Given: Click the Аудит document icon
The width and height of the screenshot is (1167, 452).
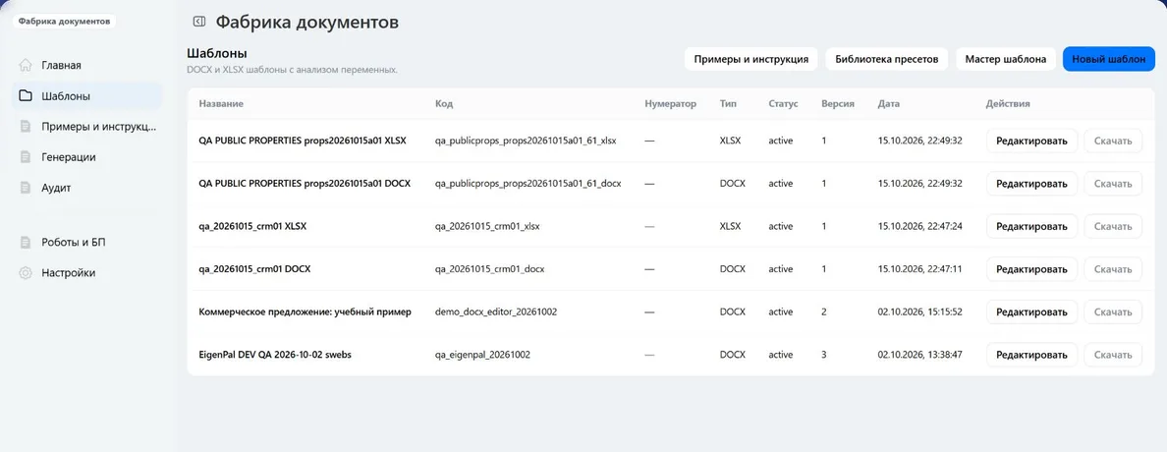Looking at the screenshot, I should click(26, 188).
